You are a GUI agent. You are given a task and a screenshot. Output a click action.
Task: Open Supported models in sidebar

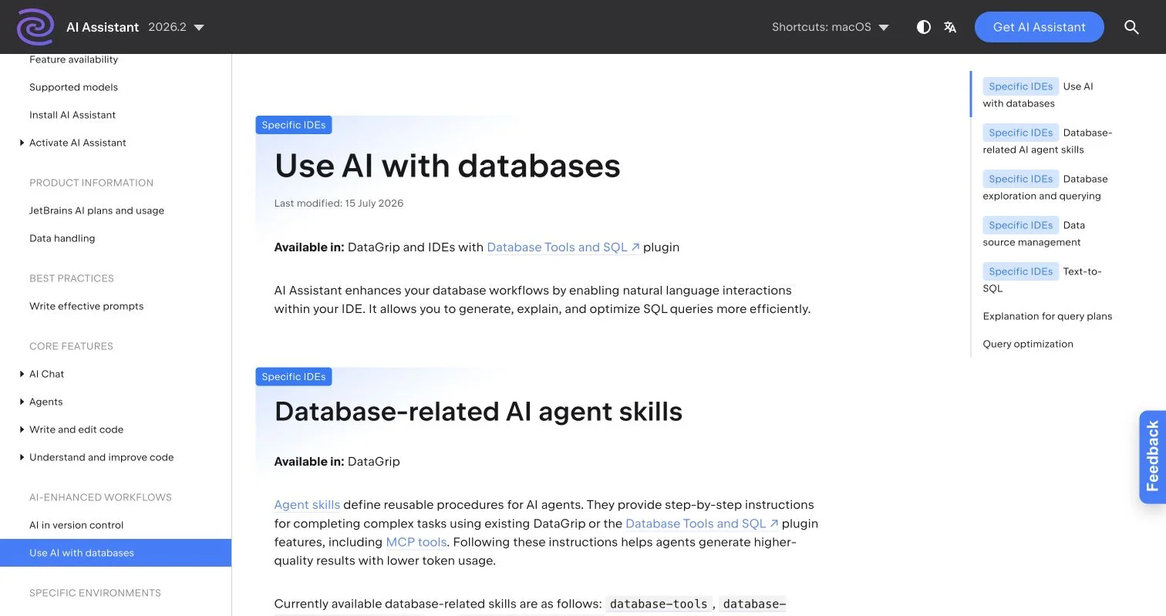tap(73, 87)
